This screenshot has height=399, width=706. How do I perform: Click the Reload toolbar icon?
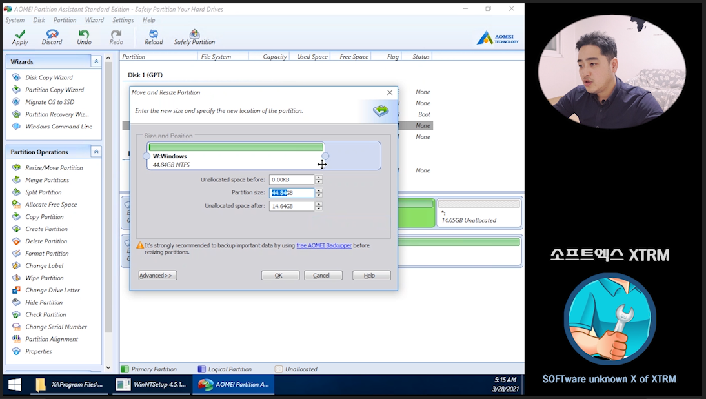click(x=154, y=34)
